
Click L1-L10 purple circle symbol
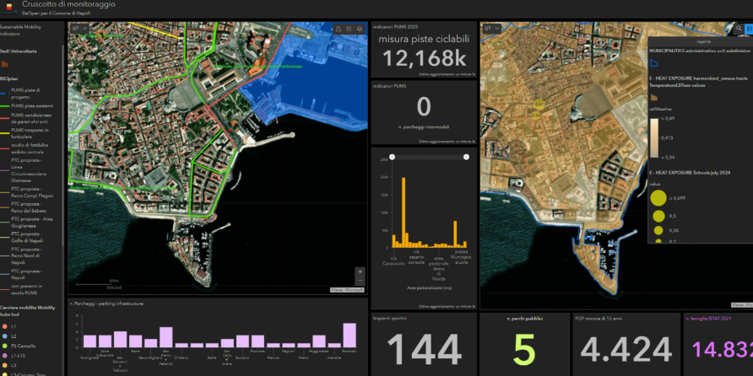click(4, 356)
